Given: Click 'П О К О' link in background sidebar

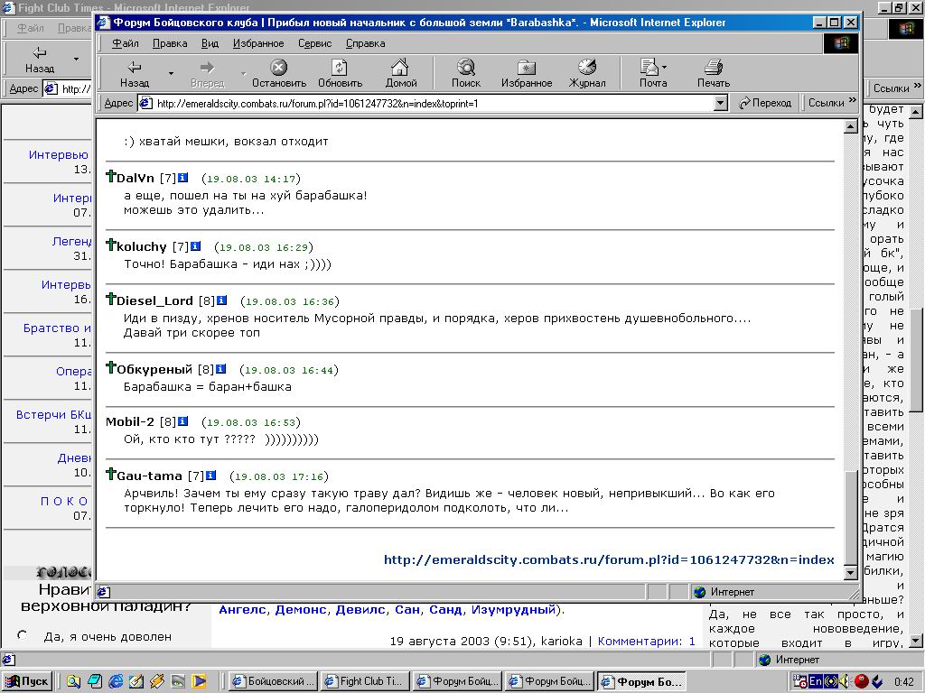Looking at the screenshot, I should pos(64,501).
